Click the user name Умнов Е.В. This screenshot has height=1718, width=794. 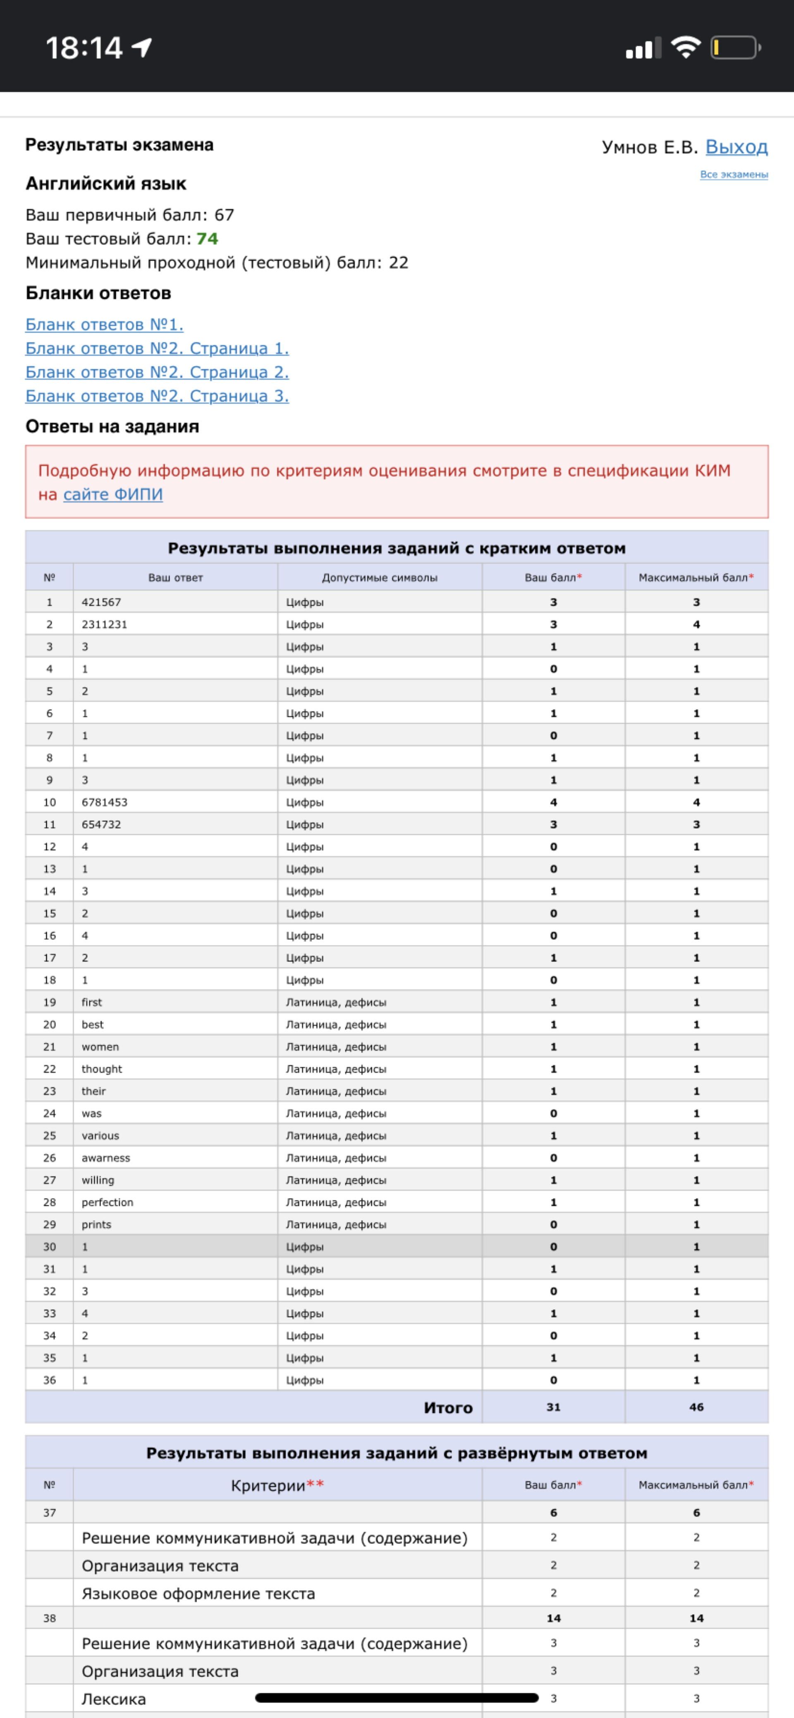(x=650, y=147)
